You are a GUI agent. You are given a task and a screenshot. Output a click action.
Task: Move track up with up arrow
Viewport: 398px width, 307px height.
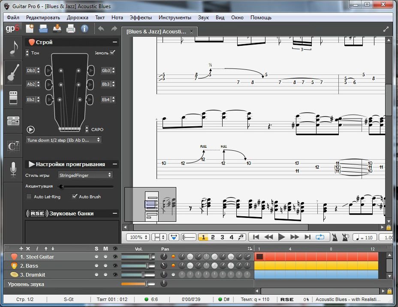(46, 248)
